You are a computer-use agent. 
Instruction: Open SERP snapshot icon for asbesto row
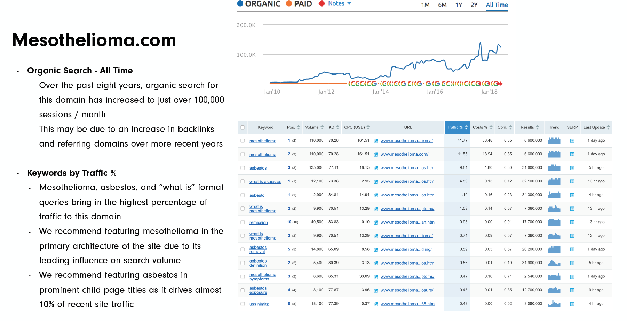point(572,195)
